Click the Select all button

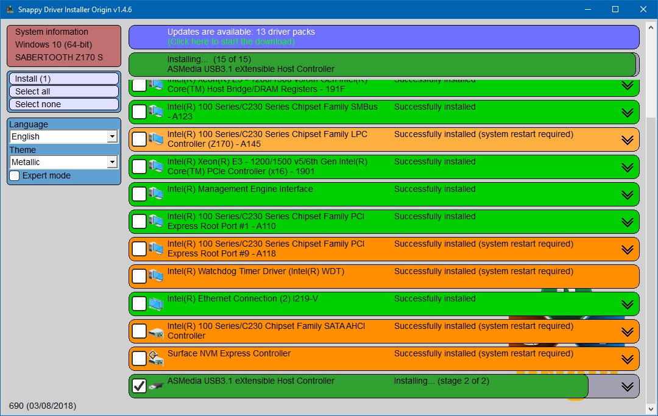coord(64,91)
